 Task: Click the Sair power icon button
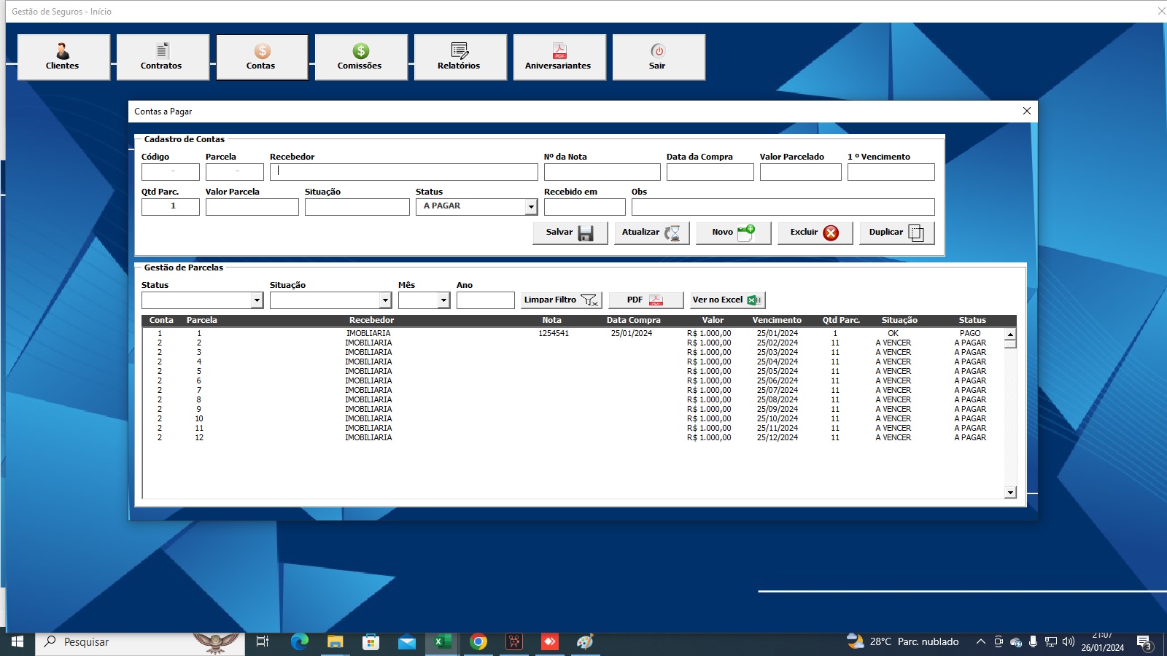click(x=659, y=57)
